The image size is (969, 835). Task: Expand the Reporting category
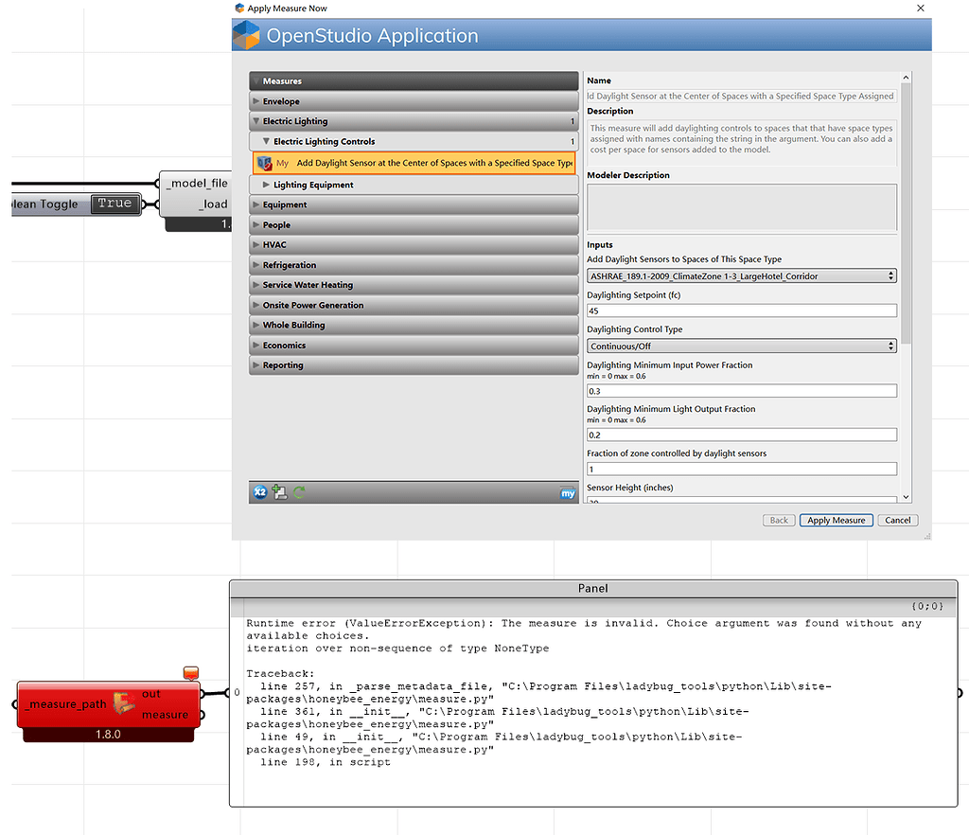[x=414, y=365]
